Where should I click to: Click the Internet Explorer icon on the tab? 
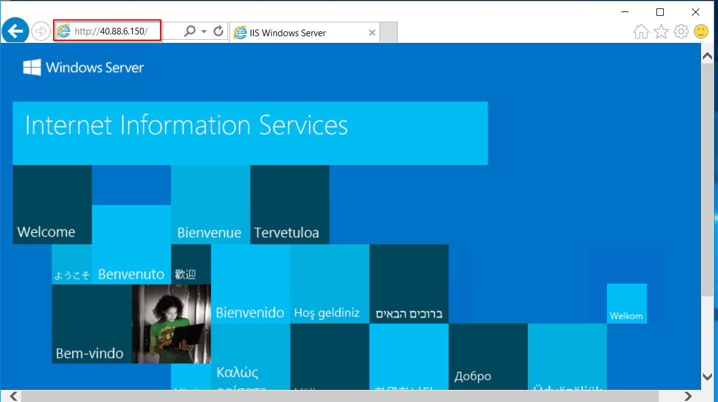coord(240,33)
